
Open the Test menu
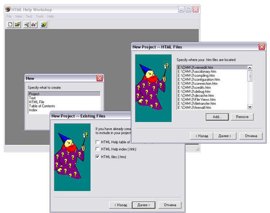point(29,16)
